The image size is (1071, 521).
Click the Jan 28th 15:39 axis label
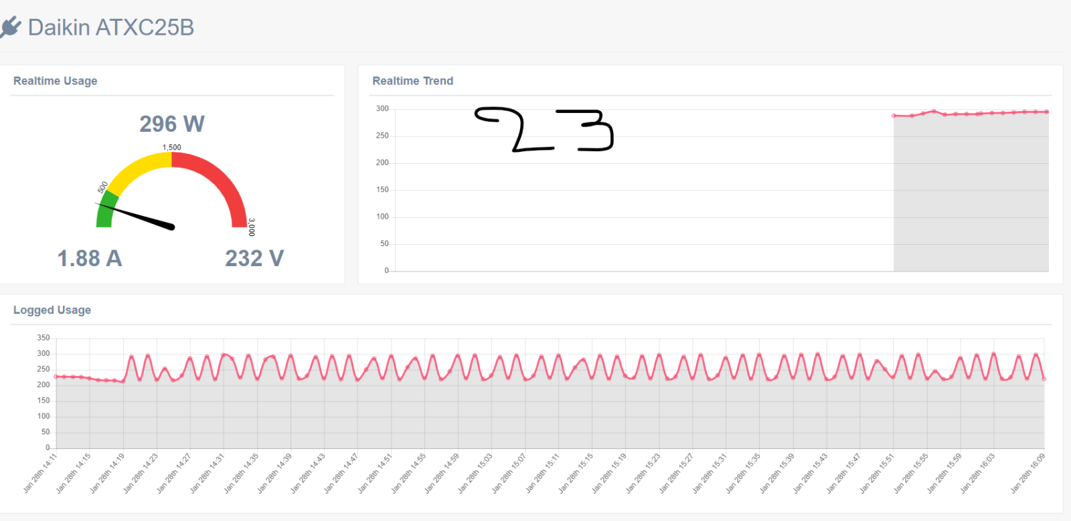[x=776, y=473]
